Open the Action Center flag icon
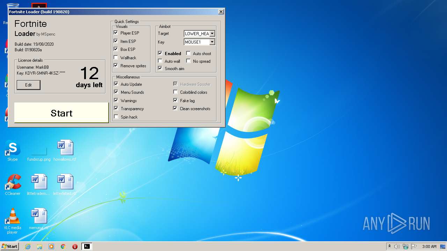The height and width of the screenshot is (251, 447). 414,246
